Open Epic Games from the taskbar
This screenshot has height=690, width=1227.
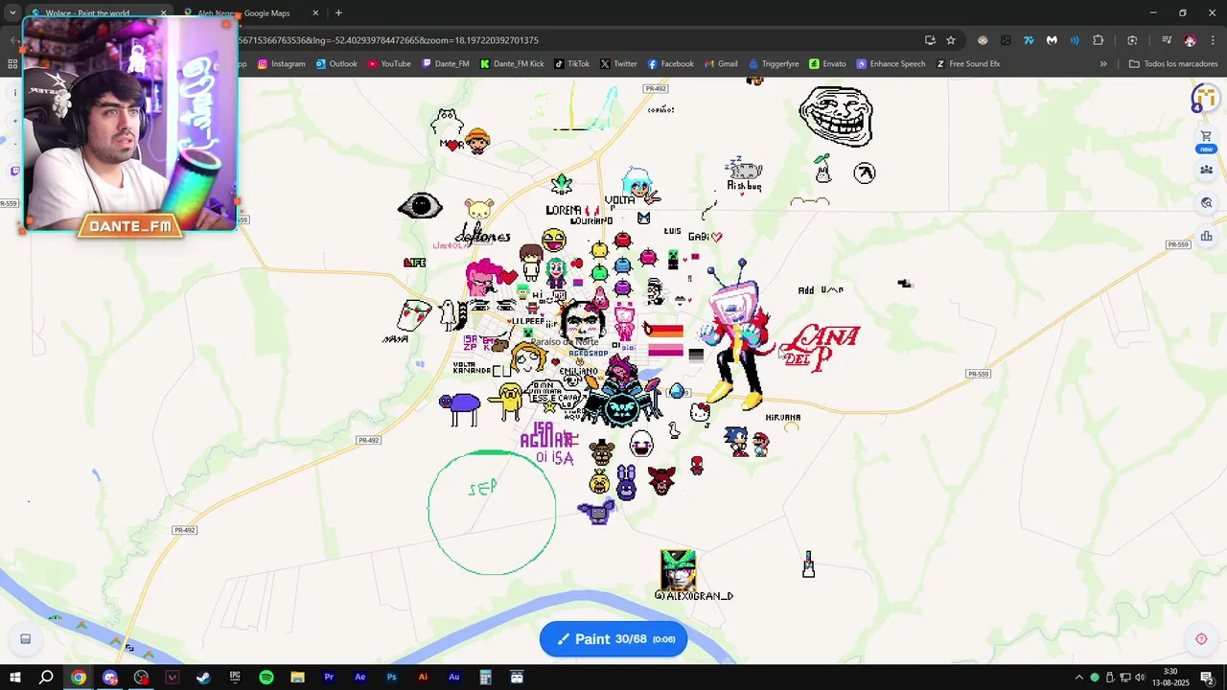235,678
